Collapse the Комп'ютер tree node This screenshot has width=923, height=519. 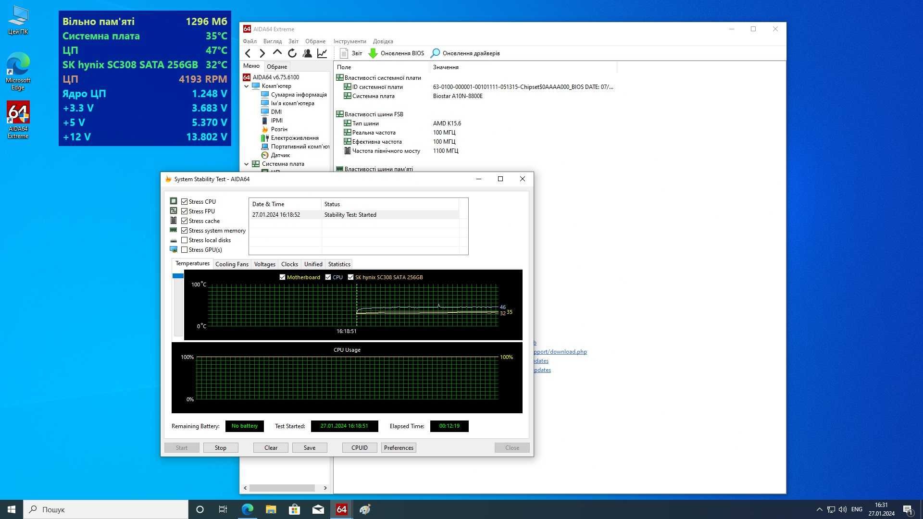pyautogui.click(x=247, y=86)
